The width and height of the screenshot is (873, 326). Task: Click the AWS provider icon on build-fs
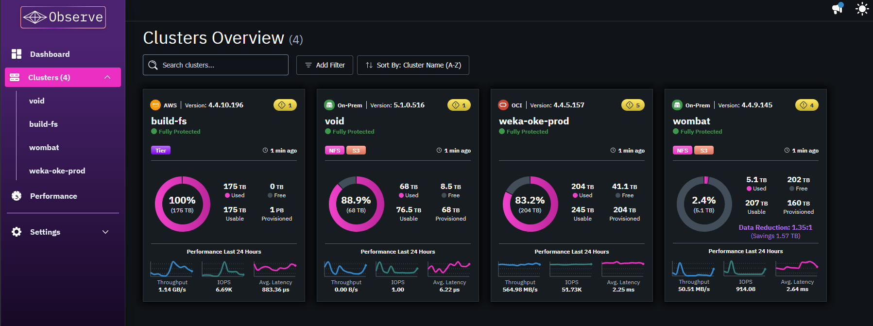click(x=155, y=105)
